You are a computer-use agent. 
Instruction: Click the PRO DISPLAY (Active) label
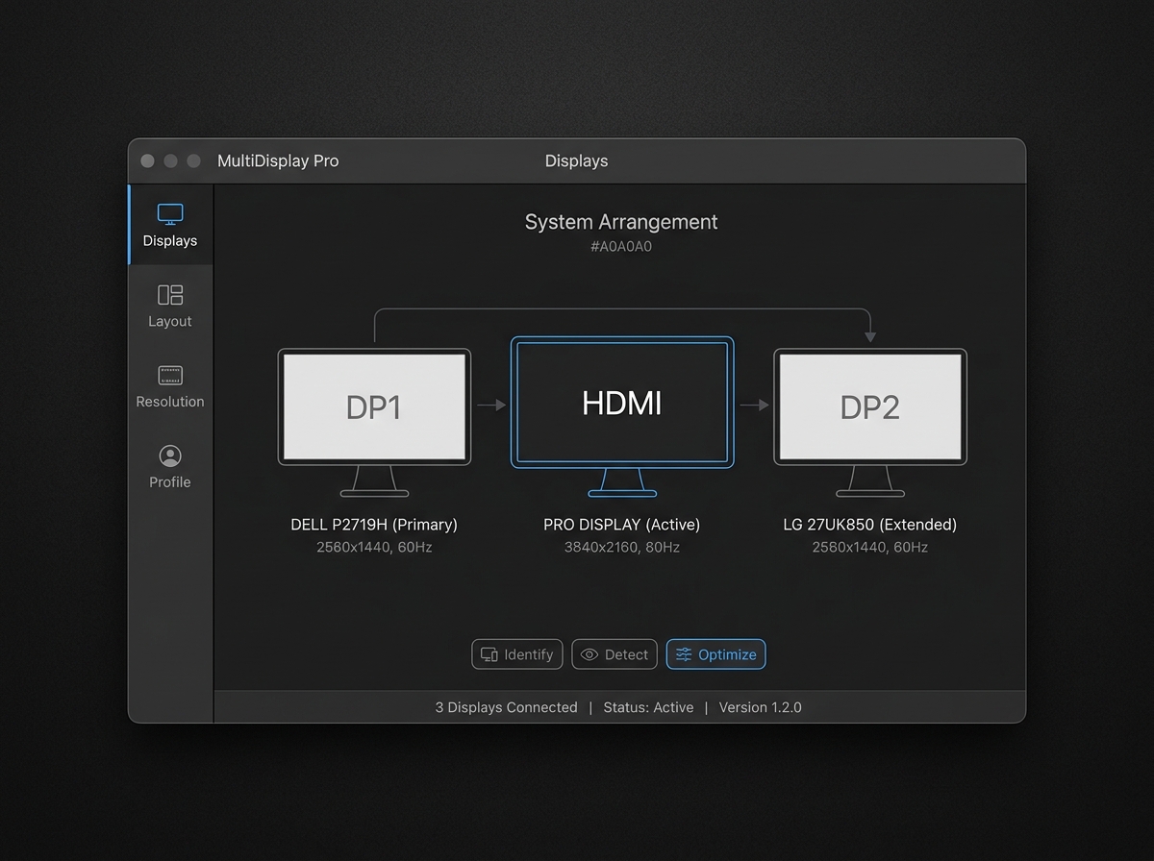click(622, 525)
